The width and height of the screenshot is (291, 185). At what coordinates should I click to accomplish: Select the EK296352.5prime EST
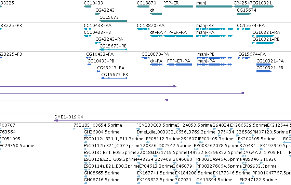coord(208,156)
